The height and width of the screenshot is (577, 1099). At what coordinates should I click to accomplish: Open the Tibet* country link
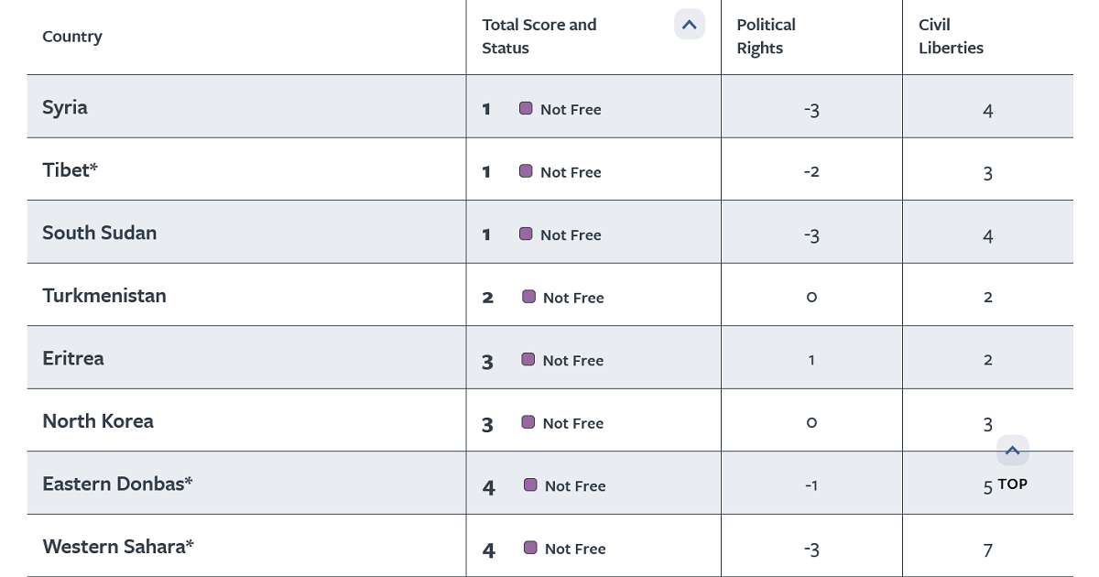tap(71, 169)
